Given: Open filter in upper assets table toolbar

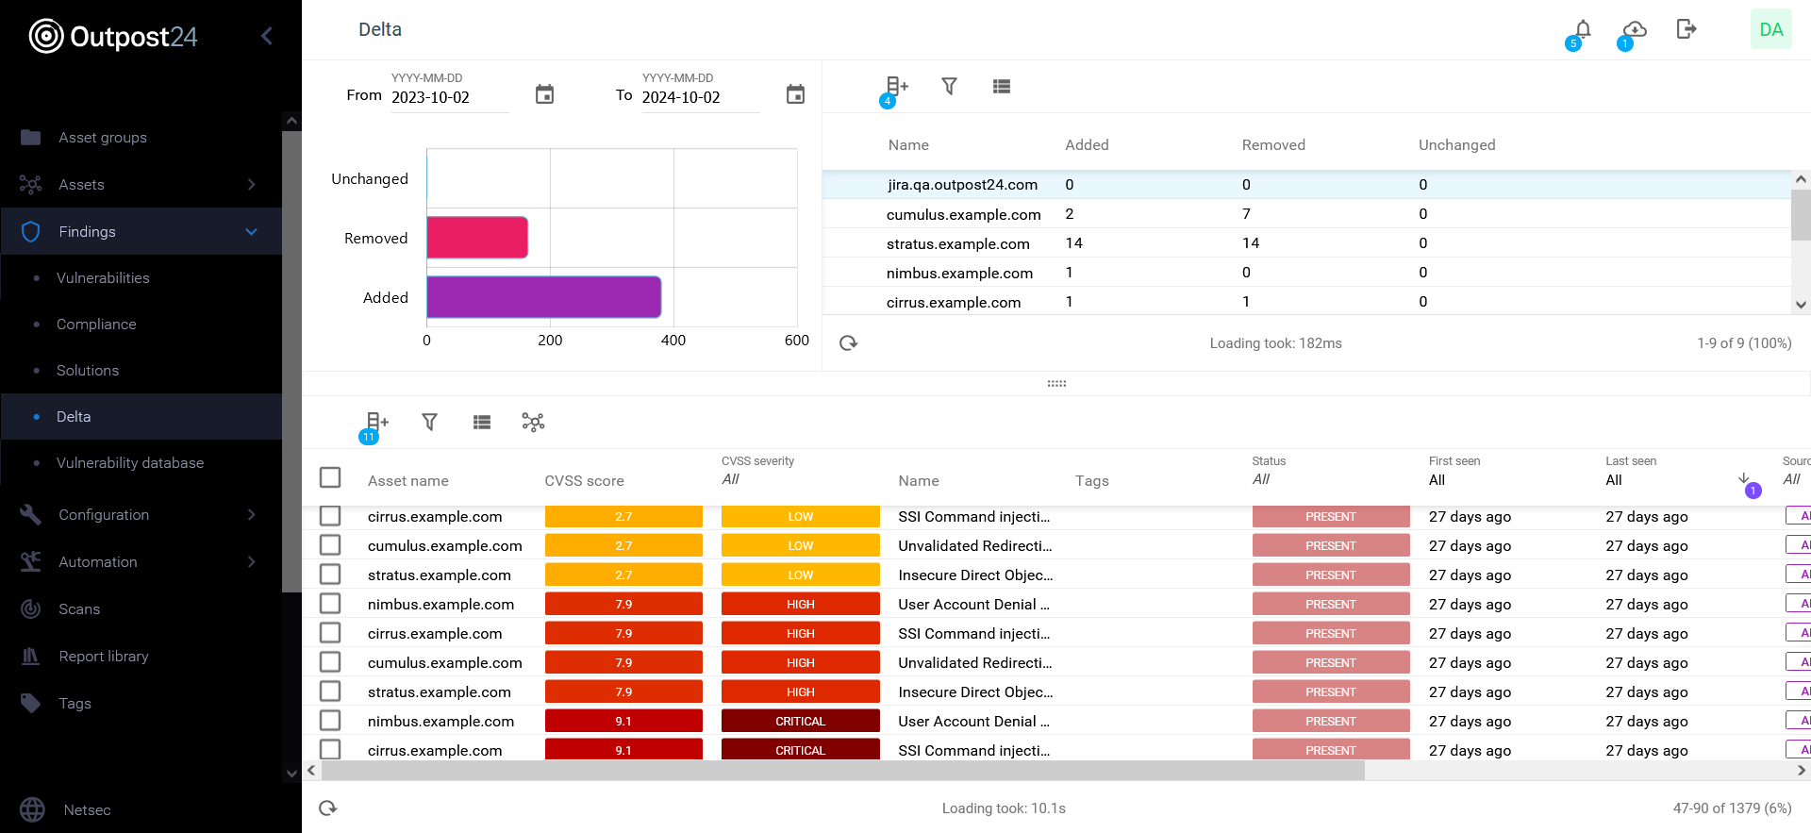Looking at the screenshot, I should coord(950,87).
